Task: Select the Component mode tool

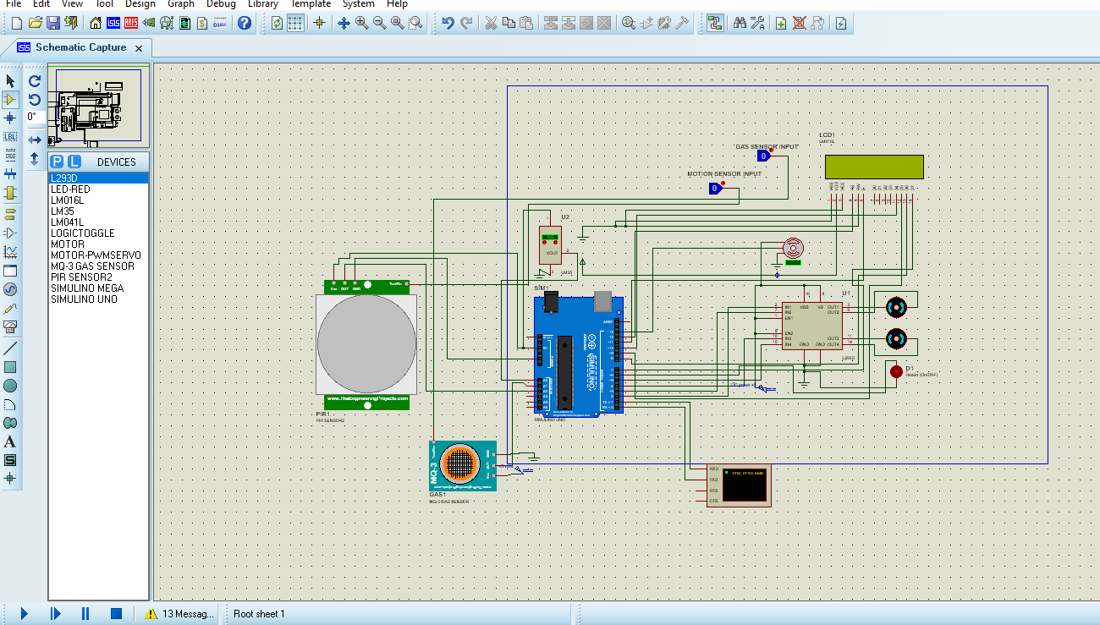Action: (10, 100)
